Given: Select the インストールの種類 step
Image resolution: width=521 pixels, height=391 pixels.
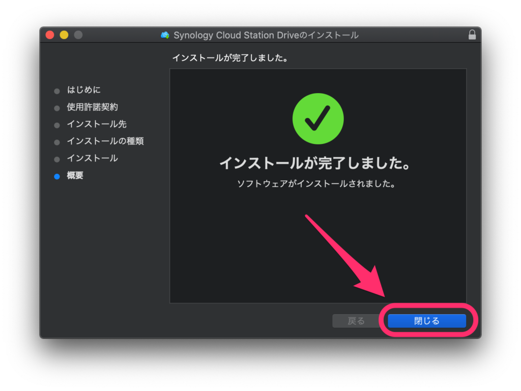Looking at the screenshot, I should click(105, 141).
